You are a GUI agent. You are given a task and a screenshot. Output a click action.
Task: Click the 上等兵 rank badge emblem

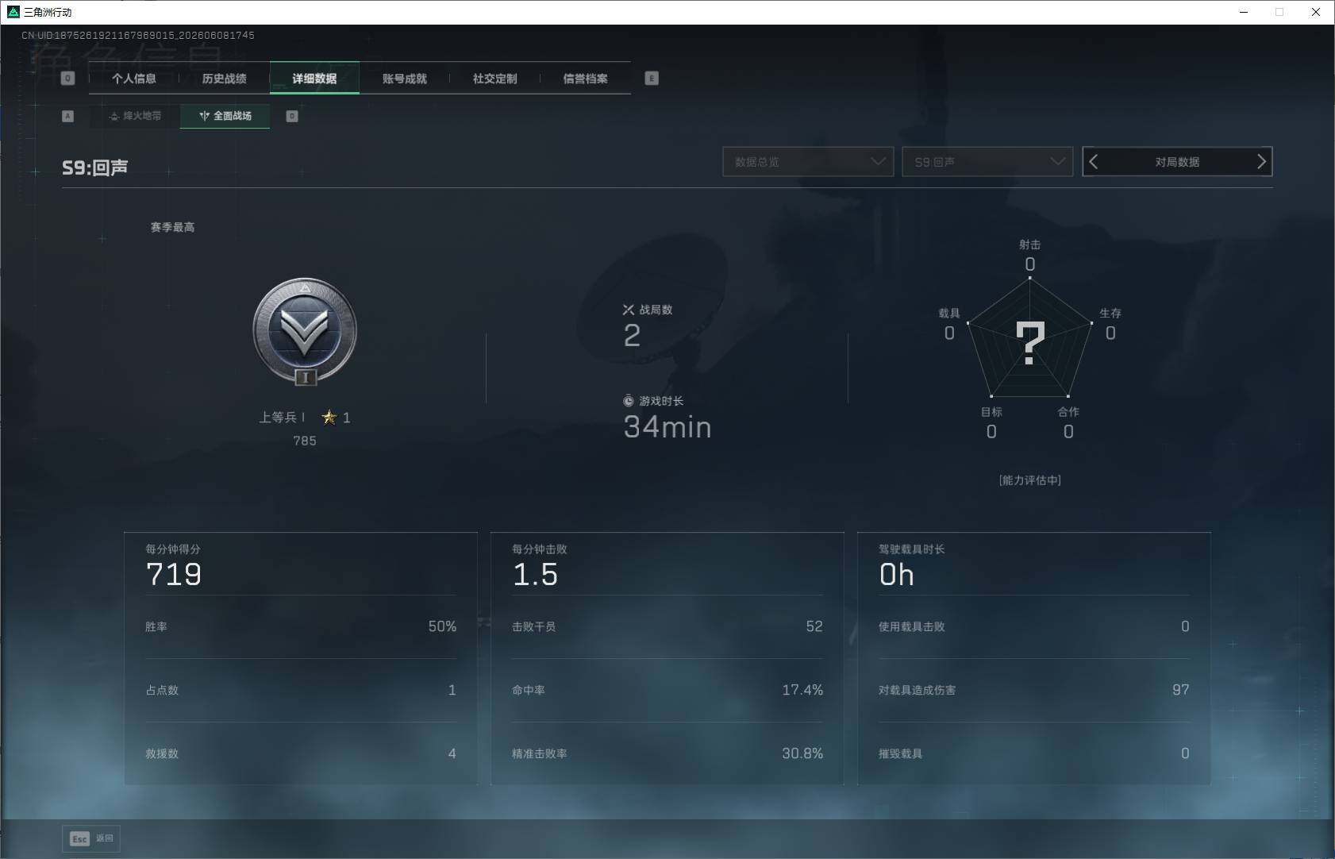[x=305, y=331]
